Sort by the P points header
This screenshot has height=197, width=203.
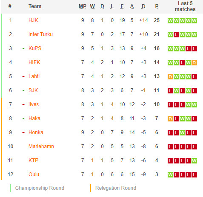coord(157,6)
